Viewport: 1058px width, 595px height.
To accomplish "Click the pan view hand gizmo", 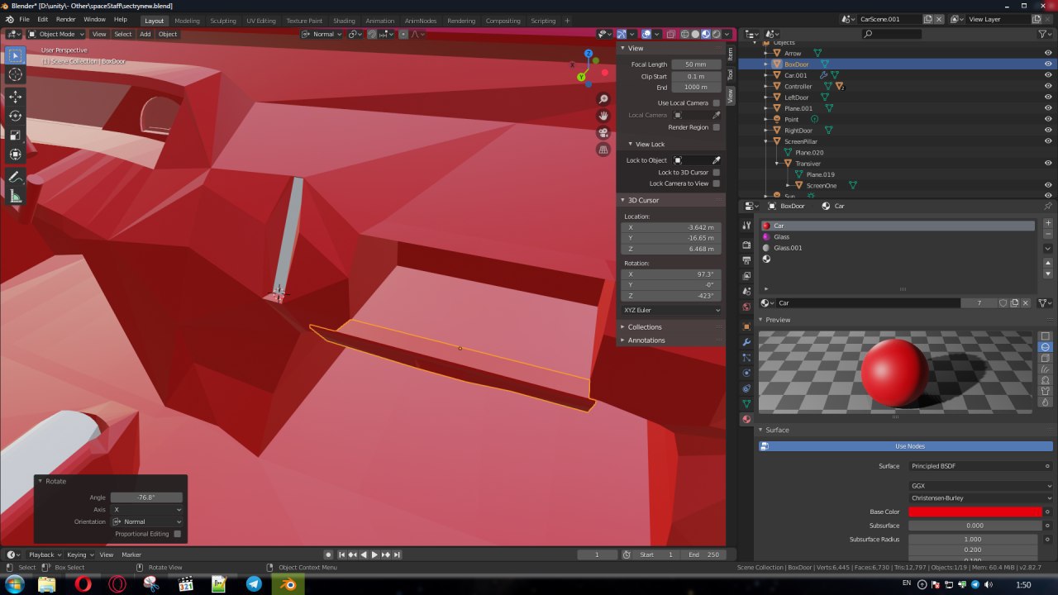I will click(x=603, y=116).
